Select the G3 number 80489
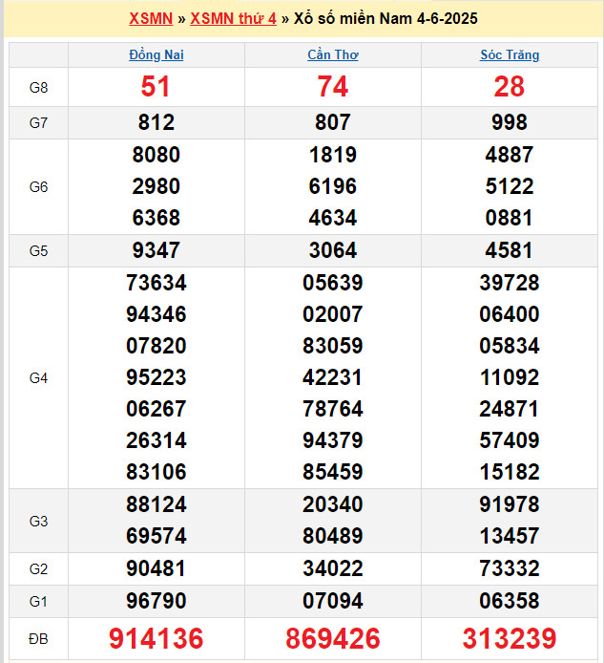Screen dimensions: 604x663 coord(333,536)
